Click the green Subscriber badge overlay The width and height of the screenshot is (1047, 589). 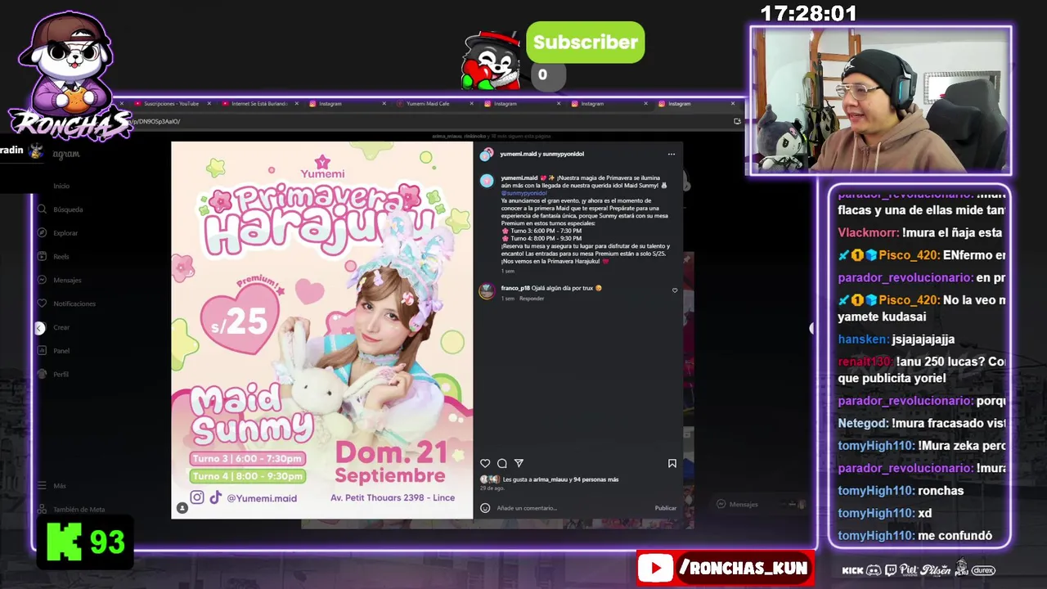click(x=586, y=43)
